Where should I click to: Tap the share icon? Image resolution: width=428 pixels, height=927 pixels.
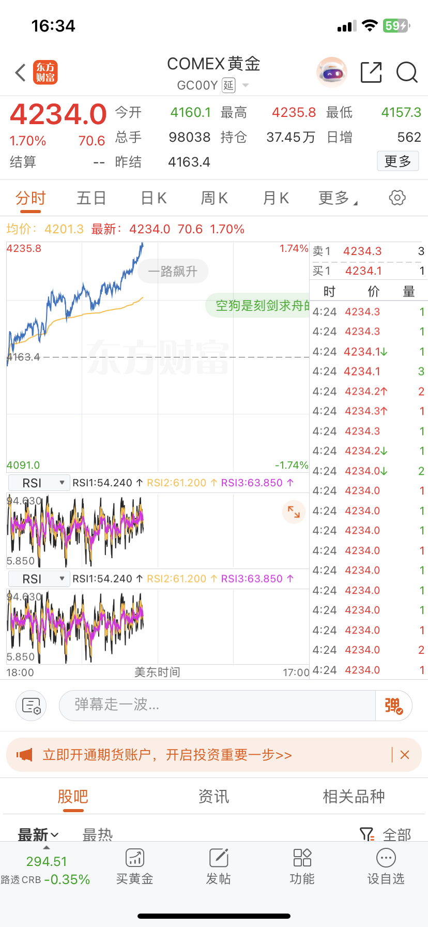pyautogui.click(x=371, y=72)
